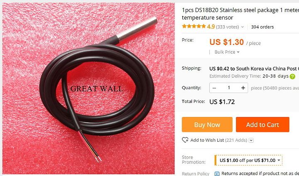Click Add to Wish List link
Image resolution: width=299 pixels, height=176 pixels.
(x=207, y=140)
